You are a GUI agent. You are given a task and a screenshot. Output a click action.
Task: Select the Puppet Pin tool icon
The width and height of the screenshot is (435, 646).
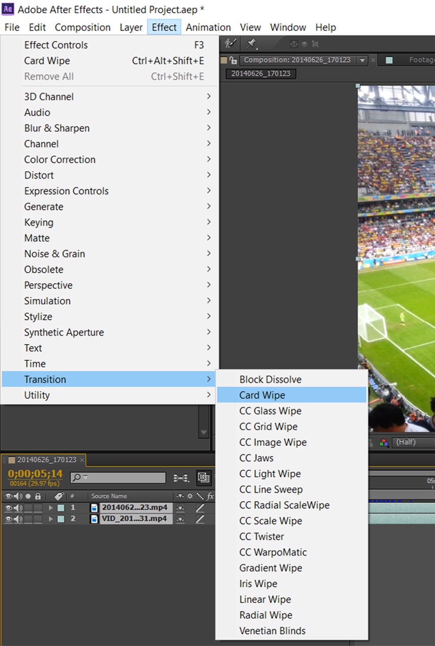click(x=251, y=43)
